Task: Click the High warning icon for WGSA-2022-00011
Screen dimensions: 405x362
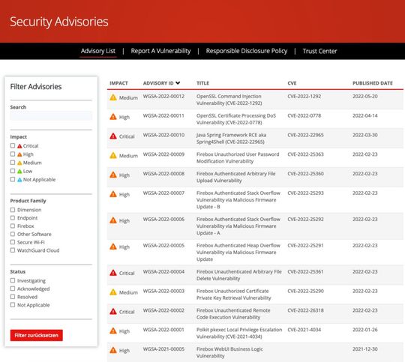Action: click(x=113, y=117)
